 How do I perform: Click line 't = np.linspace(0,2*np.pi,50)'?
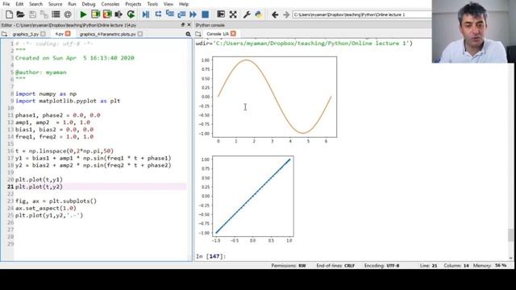pyautogui.click(x=64, y=151)
